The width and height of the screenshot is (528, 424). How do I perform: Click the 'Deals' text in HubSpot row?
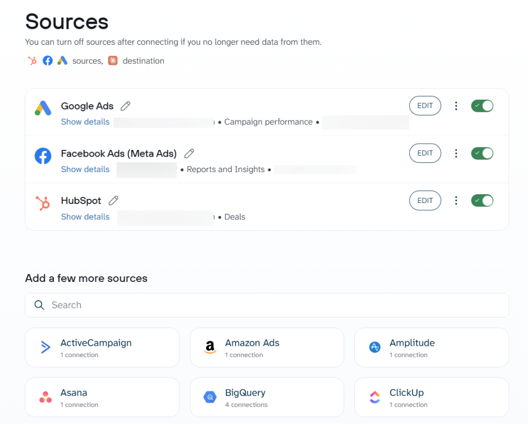click(235, 217)
